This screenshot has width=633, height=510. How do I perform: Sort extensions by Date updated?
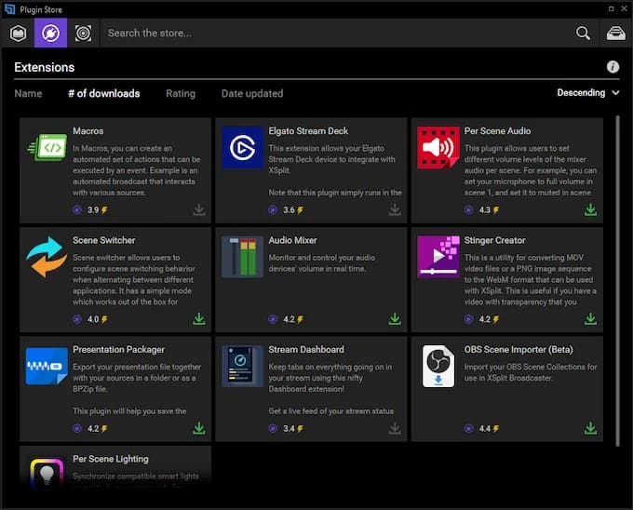252,93
